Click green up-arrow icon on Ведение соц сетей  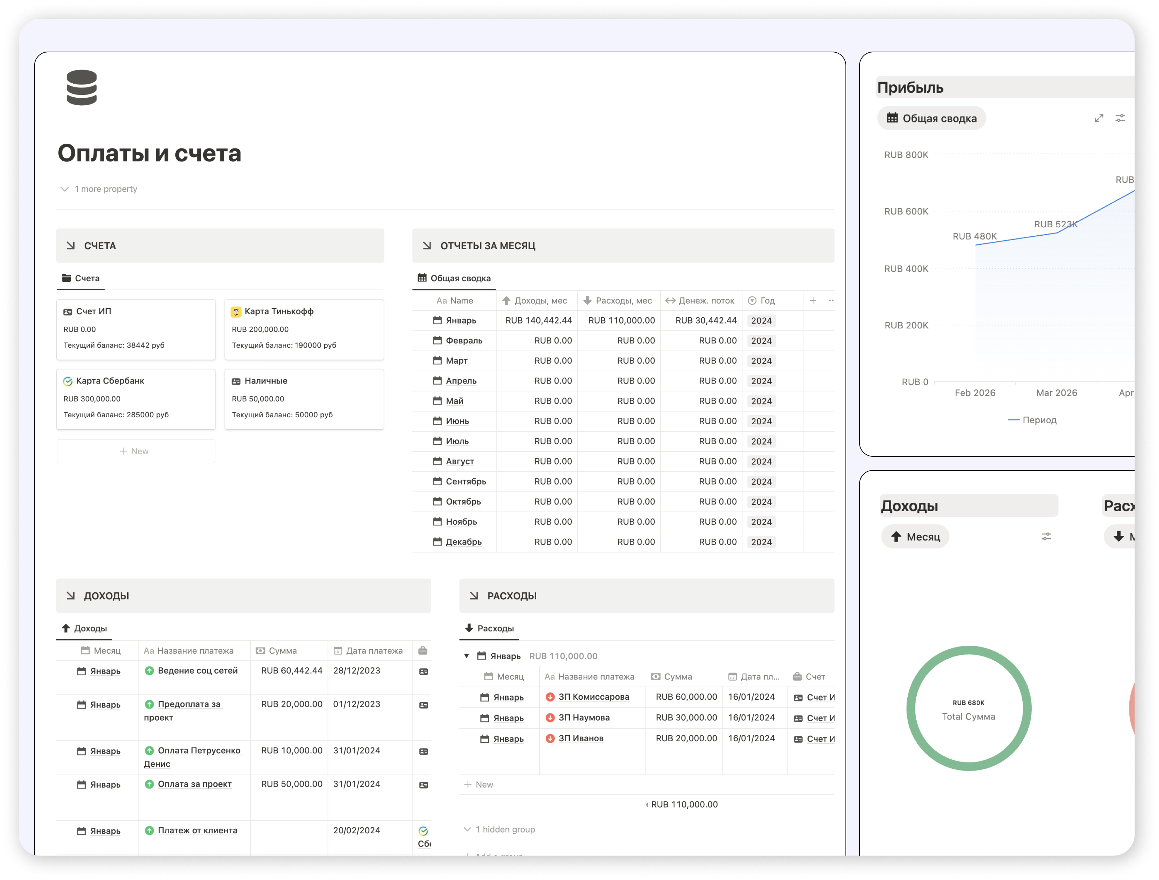(x=149, y=670)
